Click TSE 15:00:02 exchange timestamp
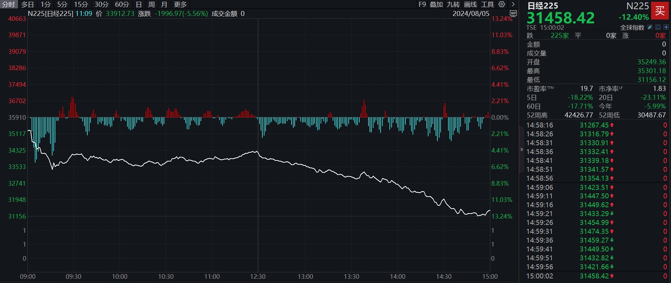The width and height of the screenshot is (671, 283). 545,28
